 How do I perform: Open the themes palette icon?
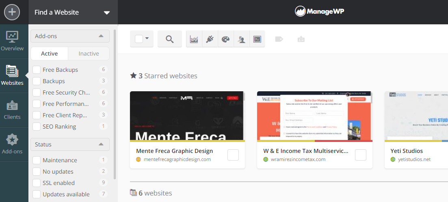click(x=226, y=39)
